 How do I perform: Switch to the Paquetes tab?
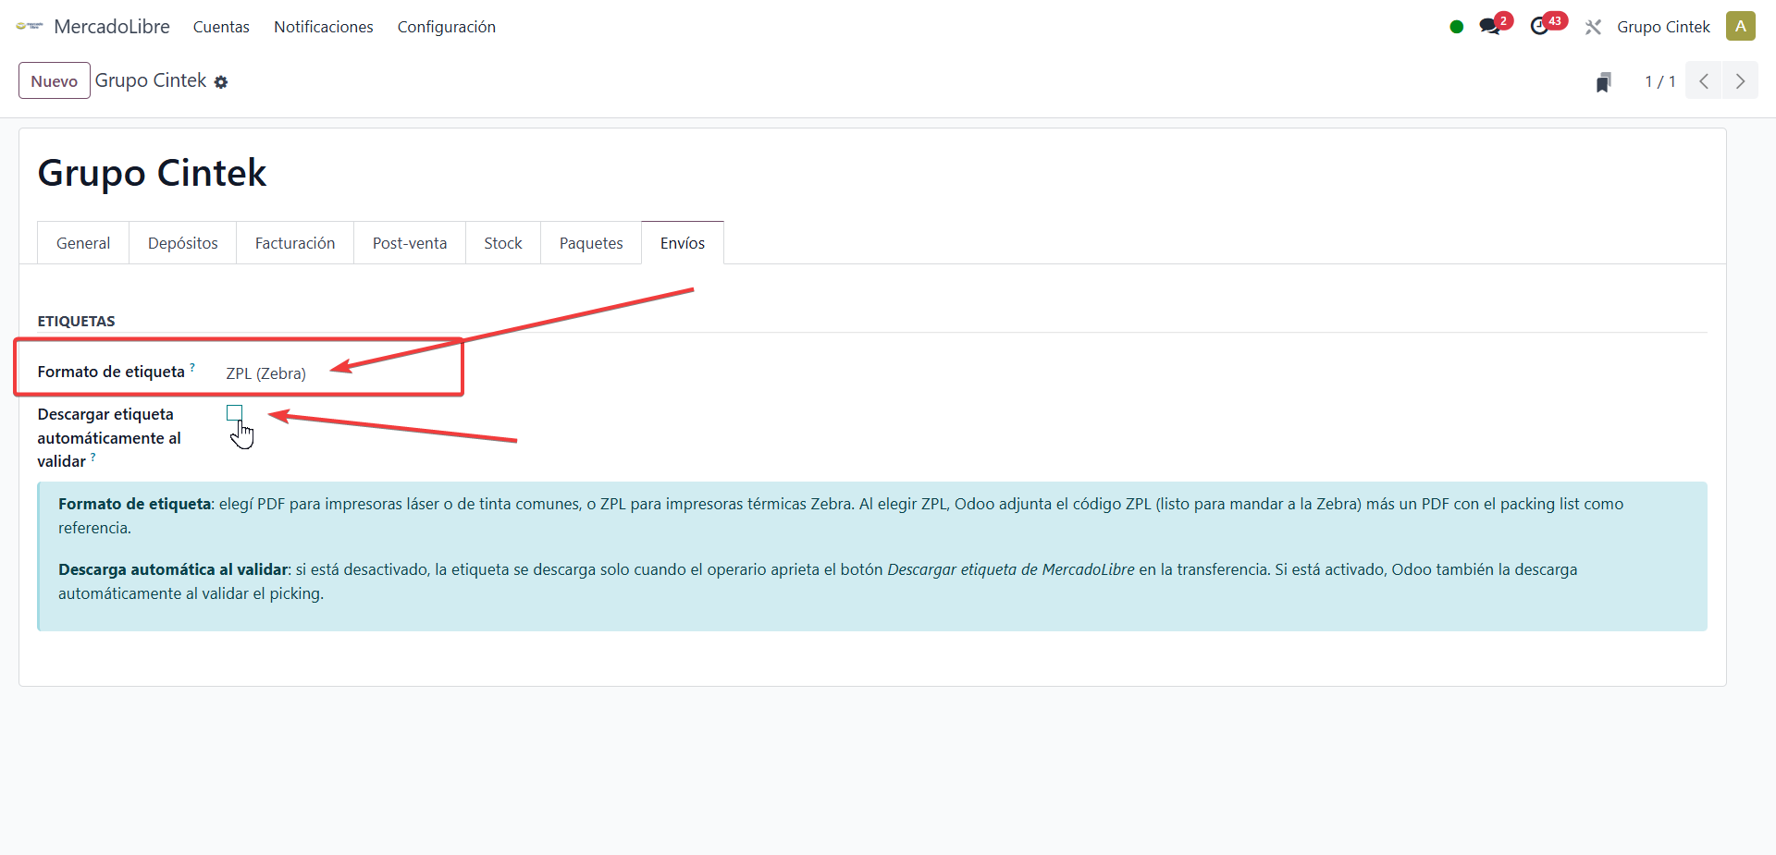(x=591, y=243)
